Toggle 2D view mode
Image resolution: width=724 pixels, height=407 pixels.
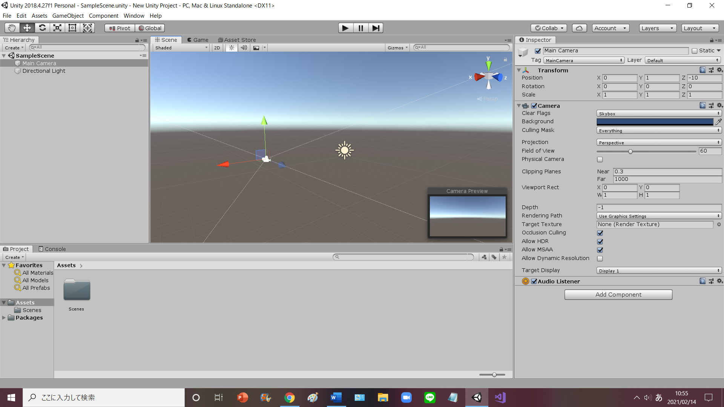tap(217, 48)
